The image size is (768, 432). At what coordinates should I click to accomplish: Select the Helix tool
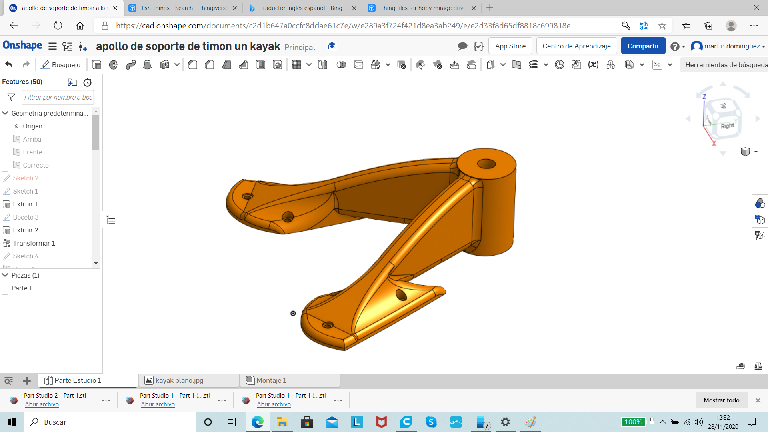(x=533, y=65)
